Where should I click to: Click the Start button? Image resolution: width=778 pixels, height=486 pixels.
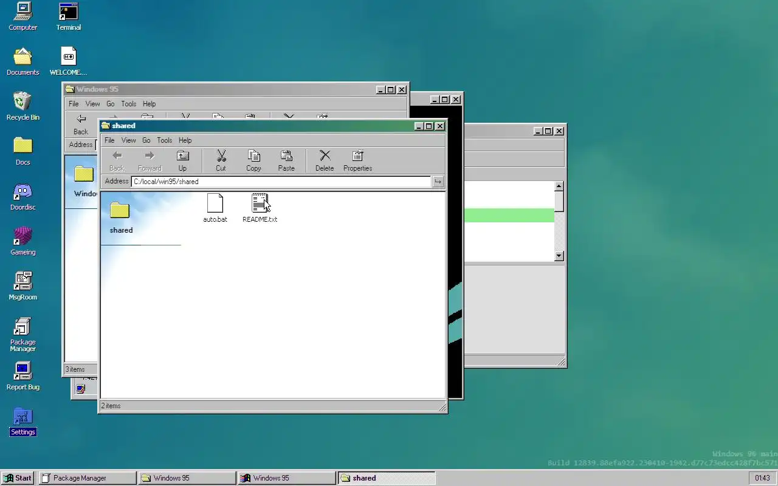point(18,478)
